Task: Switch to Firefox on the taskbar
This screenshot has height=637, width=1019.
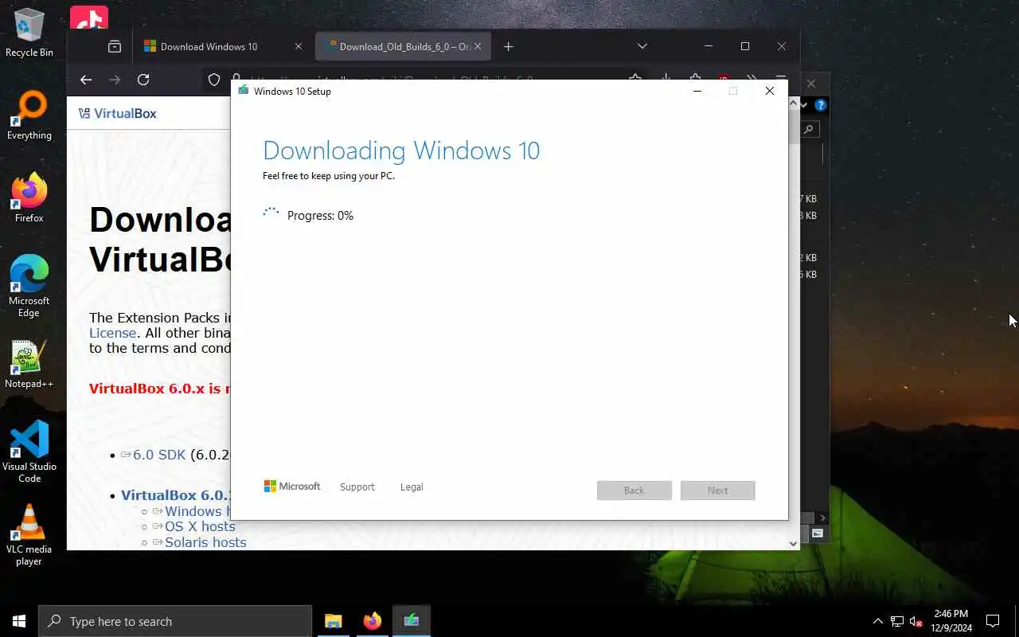Action: point(372,621)
